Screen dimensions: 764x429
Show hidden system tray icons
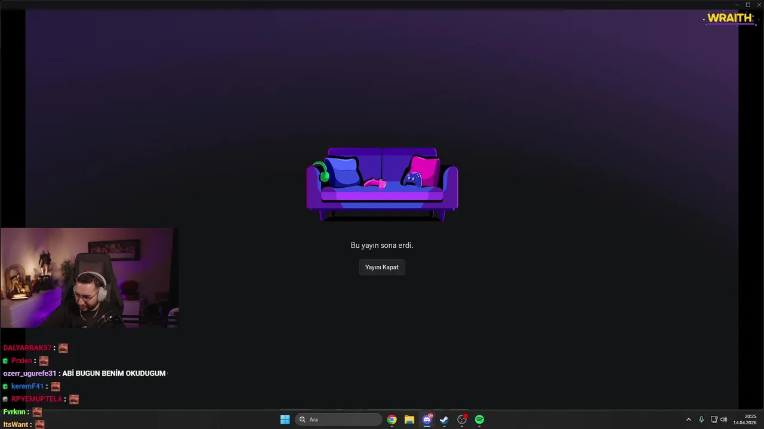click(688, 419)
